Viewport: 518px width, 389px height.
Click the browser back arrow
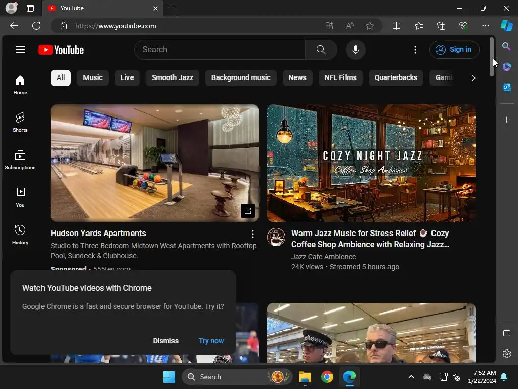pyautogui.click(x=14, y=26)
